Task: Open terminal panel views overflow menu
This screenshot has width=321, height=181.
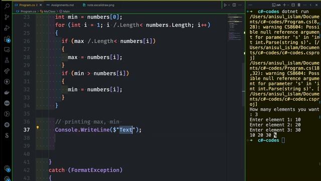Action: click(250, 5)
